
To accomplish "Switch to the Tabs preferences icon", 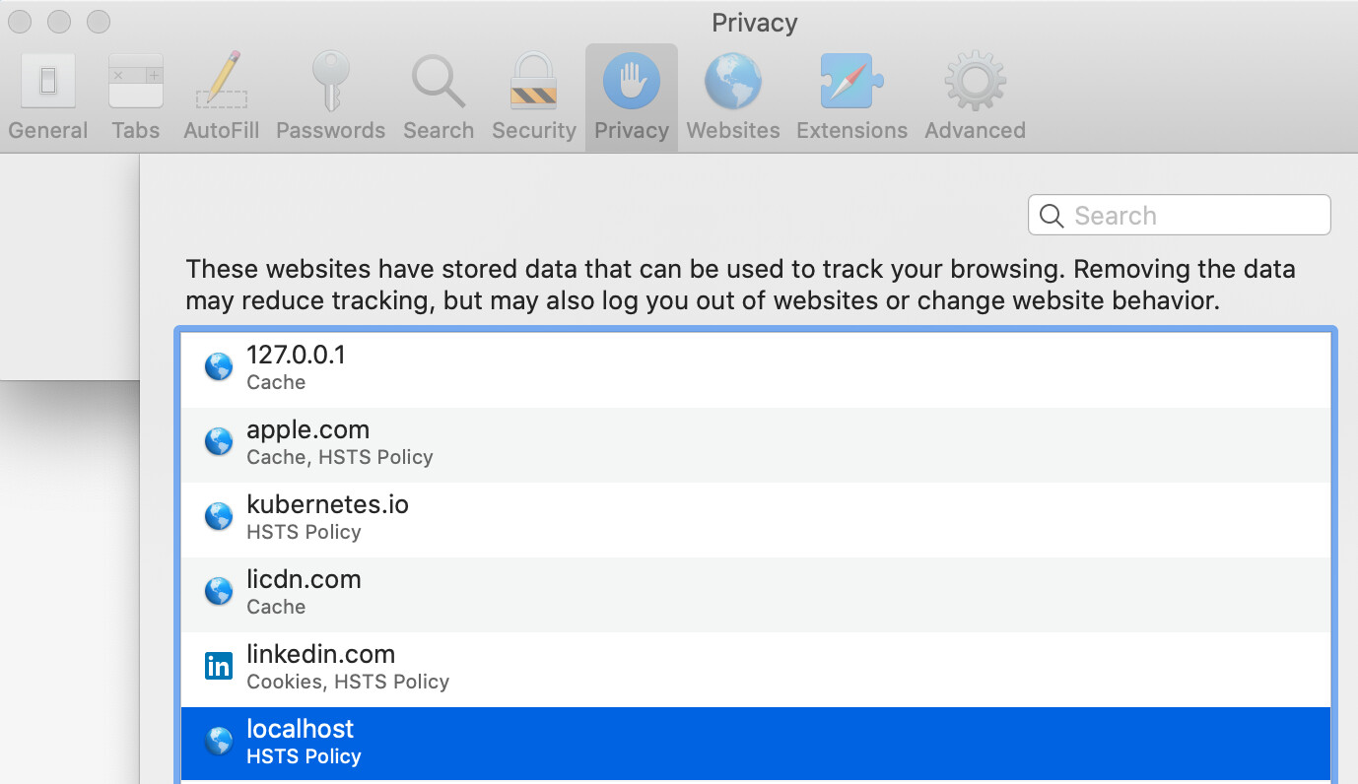I will (x=135, y=97).
